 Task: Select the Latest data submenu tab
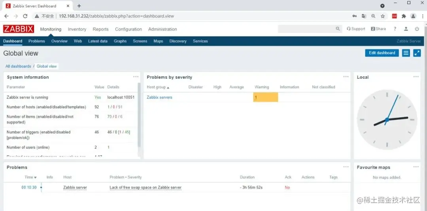[98, 41]
